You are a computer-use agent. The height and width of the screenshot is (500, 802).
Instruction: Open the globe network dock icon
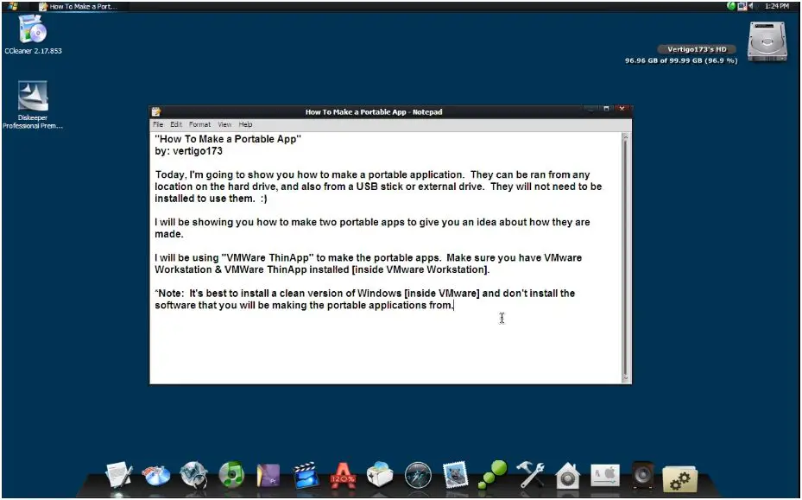[194, 475]
